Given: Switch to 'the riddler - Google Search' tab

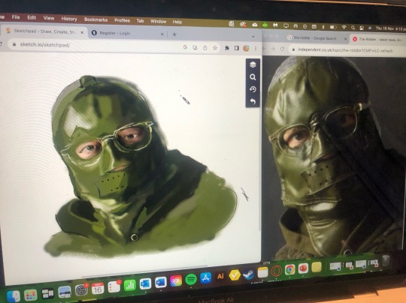Looking at the screenshot, I should (317, 38).
